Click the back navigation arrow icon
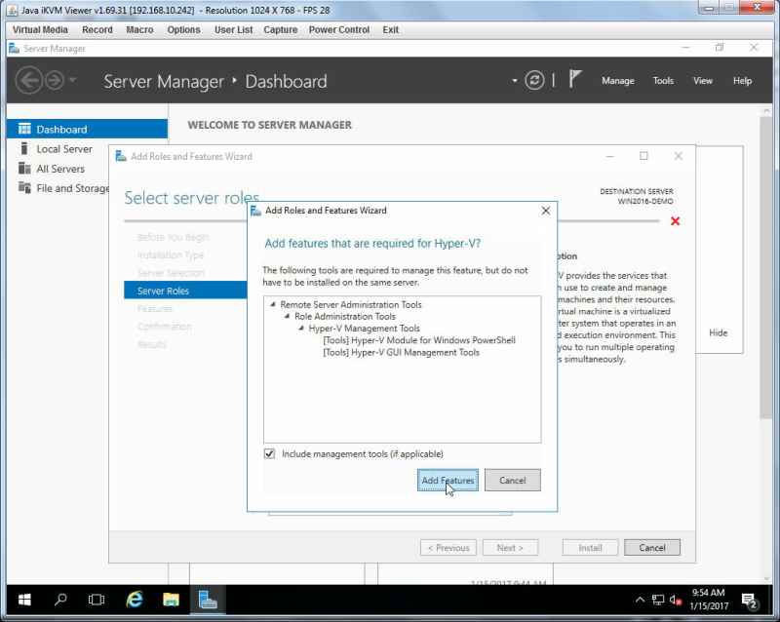This screenshot has height=622, width=780. (29, 80)
